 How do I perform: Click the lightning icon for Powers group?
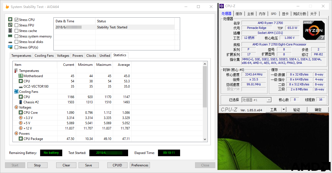pyautogui.click(x=16, y=133)
